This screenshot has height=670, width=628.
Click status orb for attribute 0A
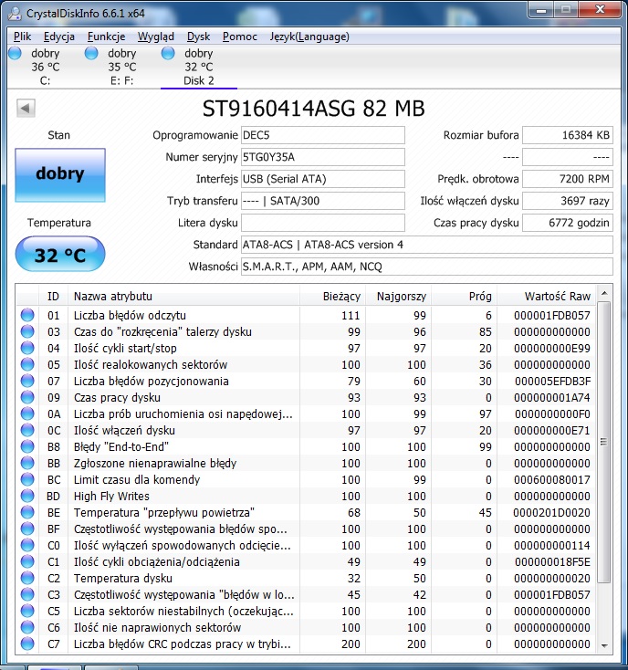27,414
